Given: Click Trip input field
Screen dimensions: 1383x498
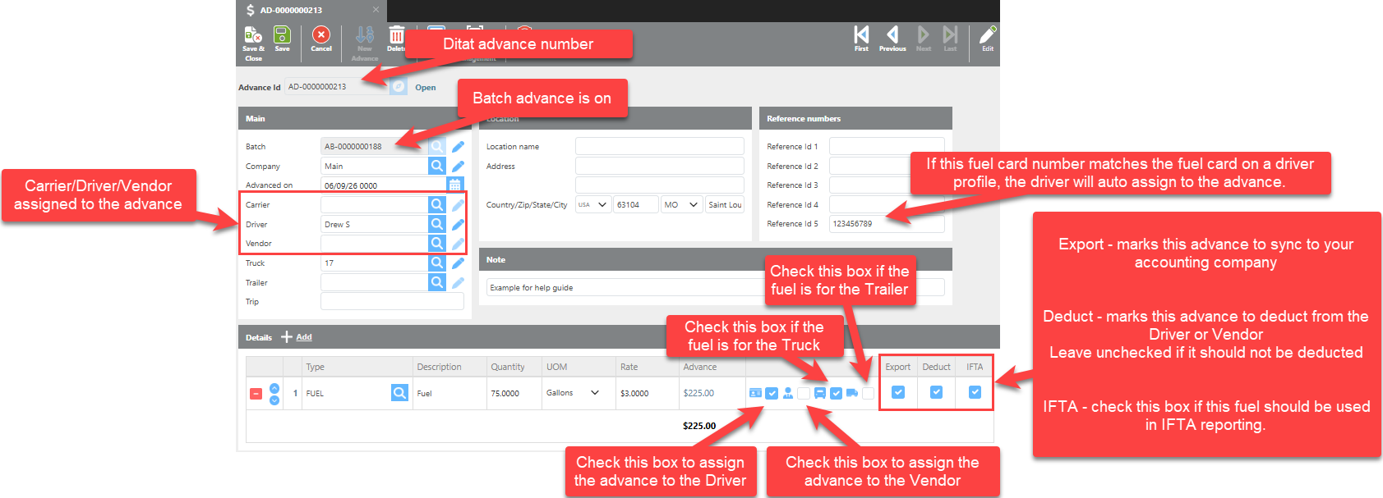Looking at the screenshot, I should [392, 301].
